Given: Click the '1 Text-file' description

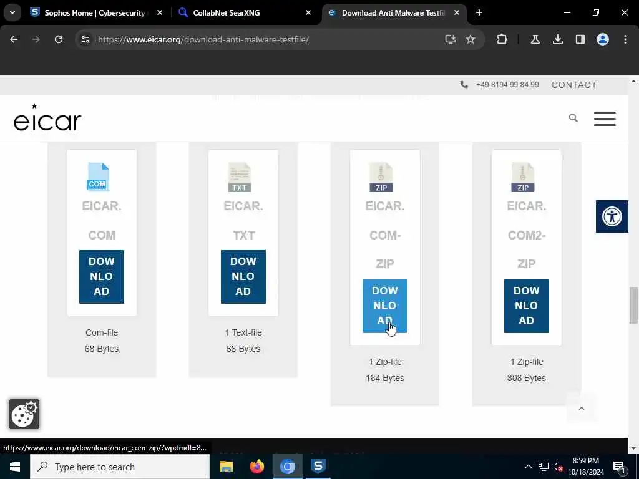Looking at the screenshot, I should pyautogui.click(x=243, y=332).
